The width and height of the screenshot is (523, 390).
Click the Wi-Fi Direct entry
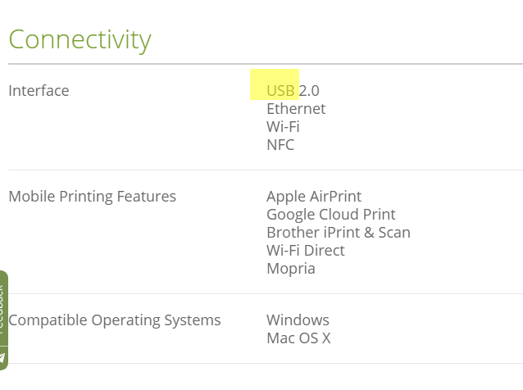click(x=306, y=251)
